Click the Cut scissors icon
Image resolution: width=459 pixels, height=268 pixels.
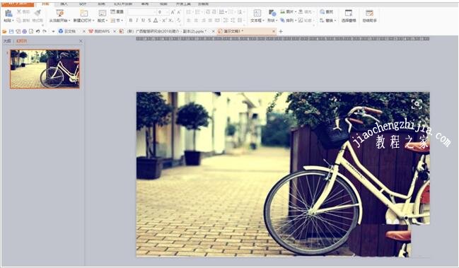click(19, 12)
